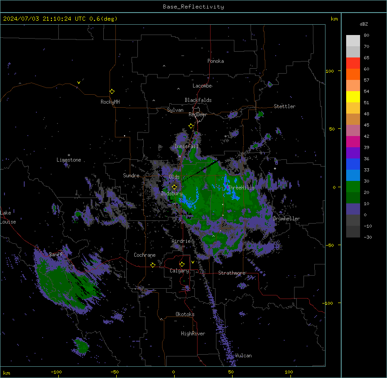
Task: Select the HighRiver city label
Action: [x=193, y=334]
